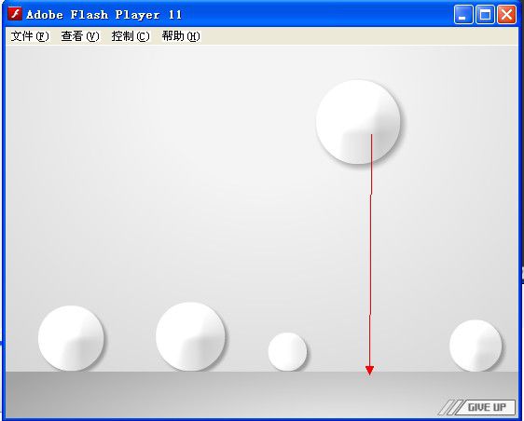Maximize the Flash Player window
Screen dimensions: 524x421
pyautogui.click(x=485, y=15)
